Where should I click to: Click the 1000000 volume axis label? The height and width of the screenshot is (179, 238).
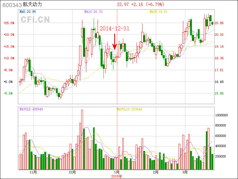click(x=221, y=115)
